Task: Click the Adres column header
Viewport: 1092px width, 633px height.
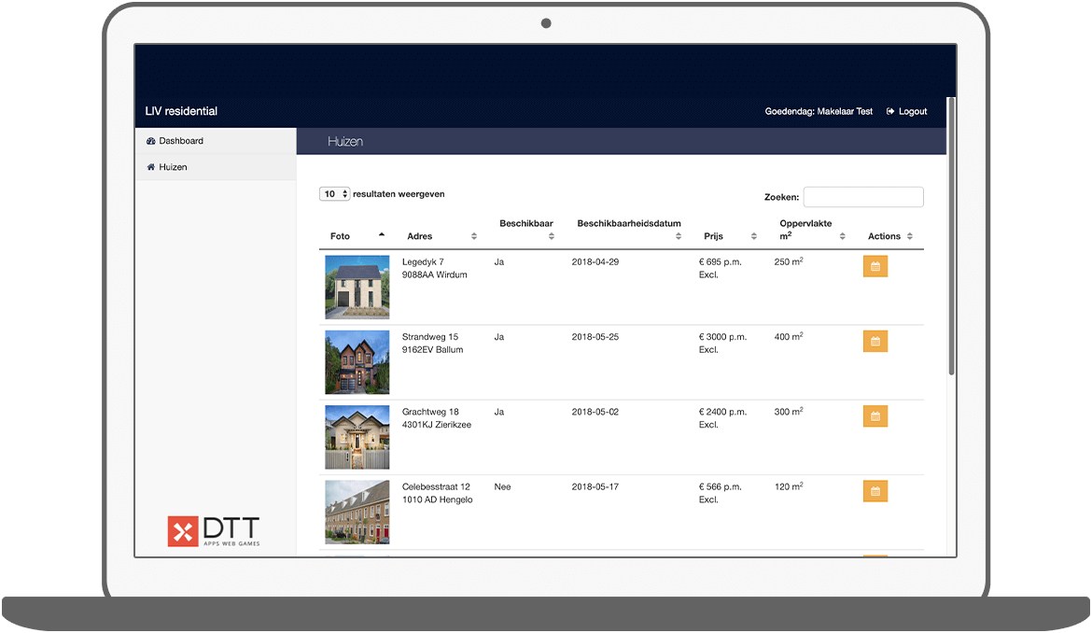Action: (x=419, y=236)
